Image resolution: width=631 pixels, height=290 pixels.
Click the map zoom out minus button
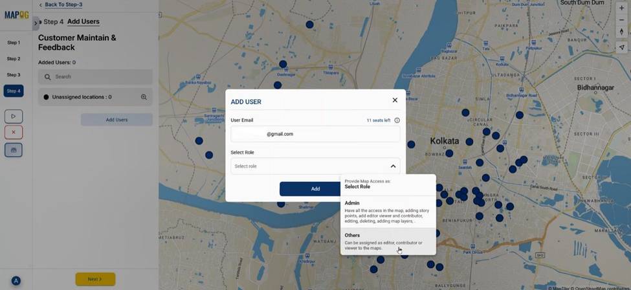tap(621, 19)
